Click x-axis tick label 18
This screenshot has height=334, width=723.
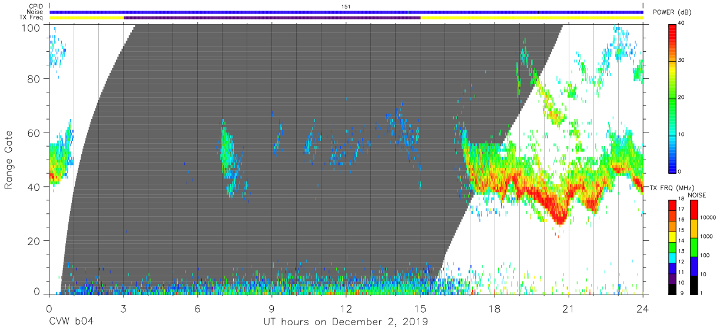[495, 308]
